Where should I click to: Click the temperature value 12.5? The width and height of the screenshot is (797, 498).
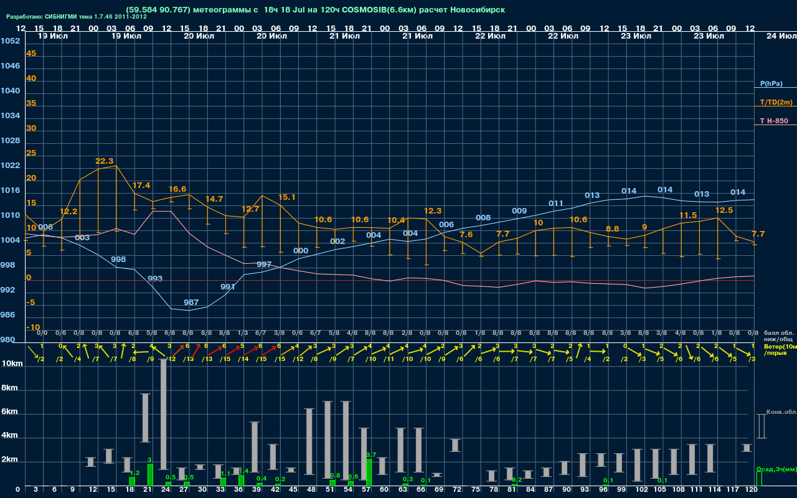(724, 210)
